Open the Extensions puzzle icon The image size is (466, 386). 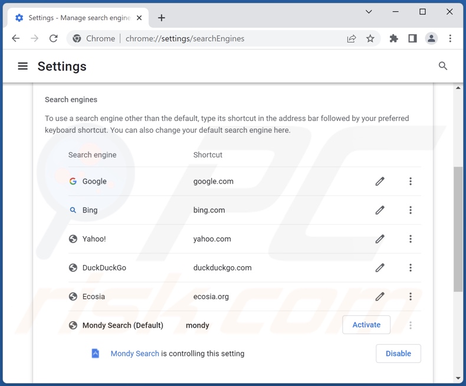(394, 38)
